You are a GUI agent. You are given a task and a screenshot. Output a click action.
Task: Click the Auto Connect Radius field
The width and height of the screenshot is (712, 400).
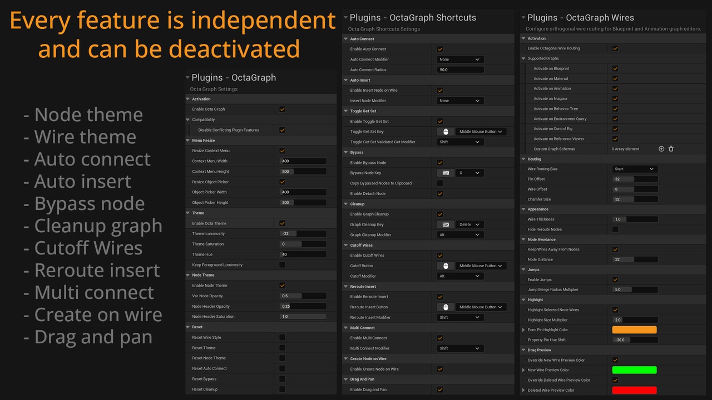click(x=460, y=70)
